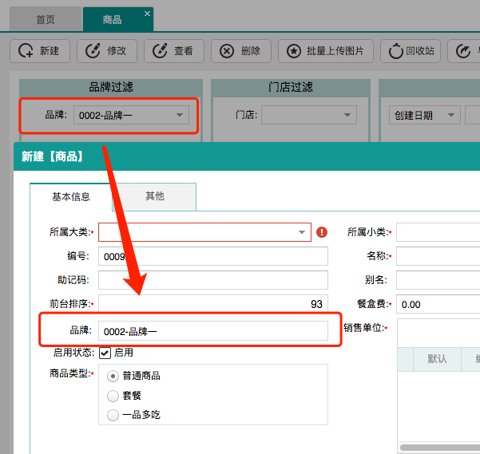480x454 pixels.
Task: Choose the 一品多吃 radio option
Action: point(113,415)
